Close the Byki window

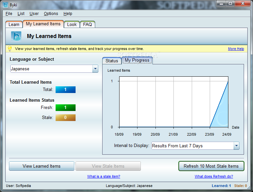[243, 4]
